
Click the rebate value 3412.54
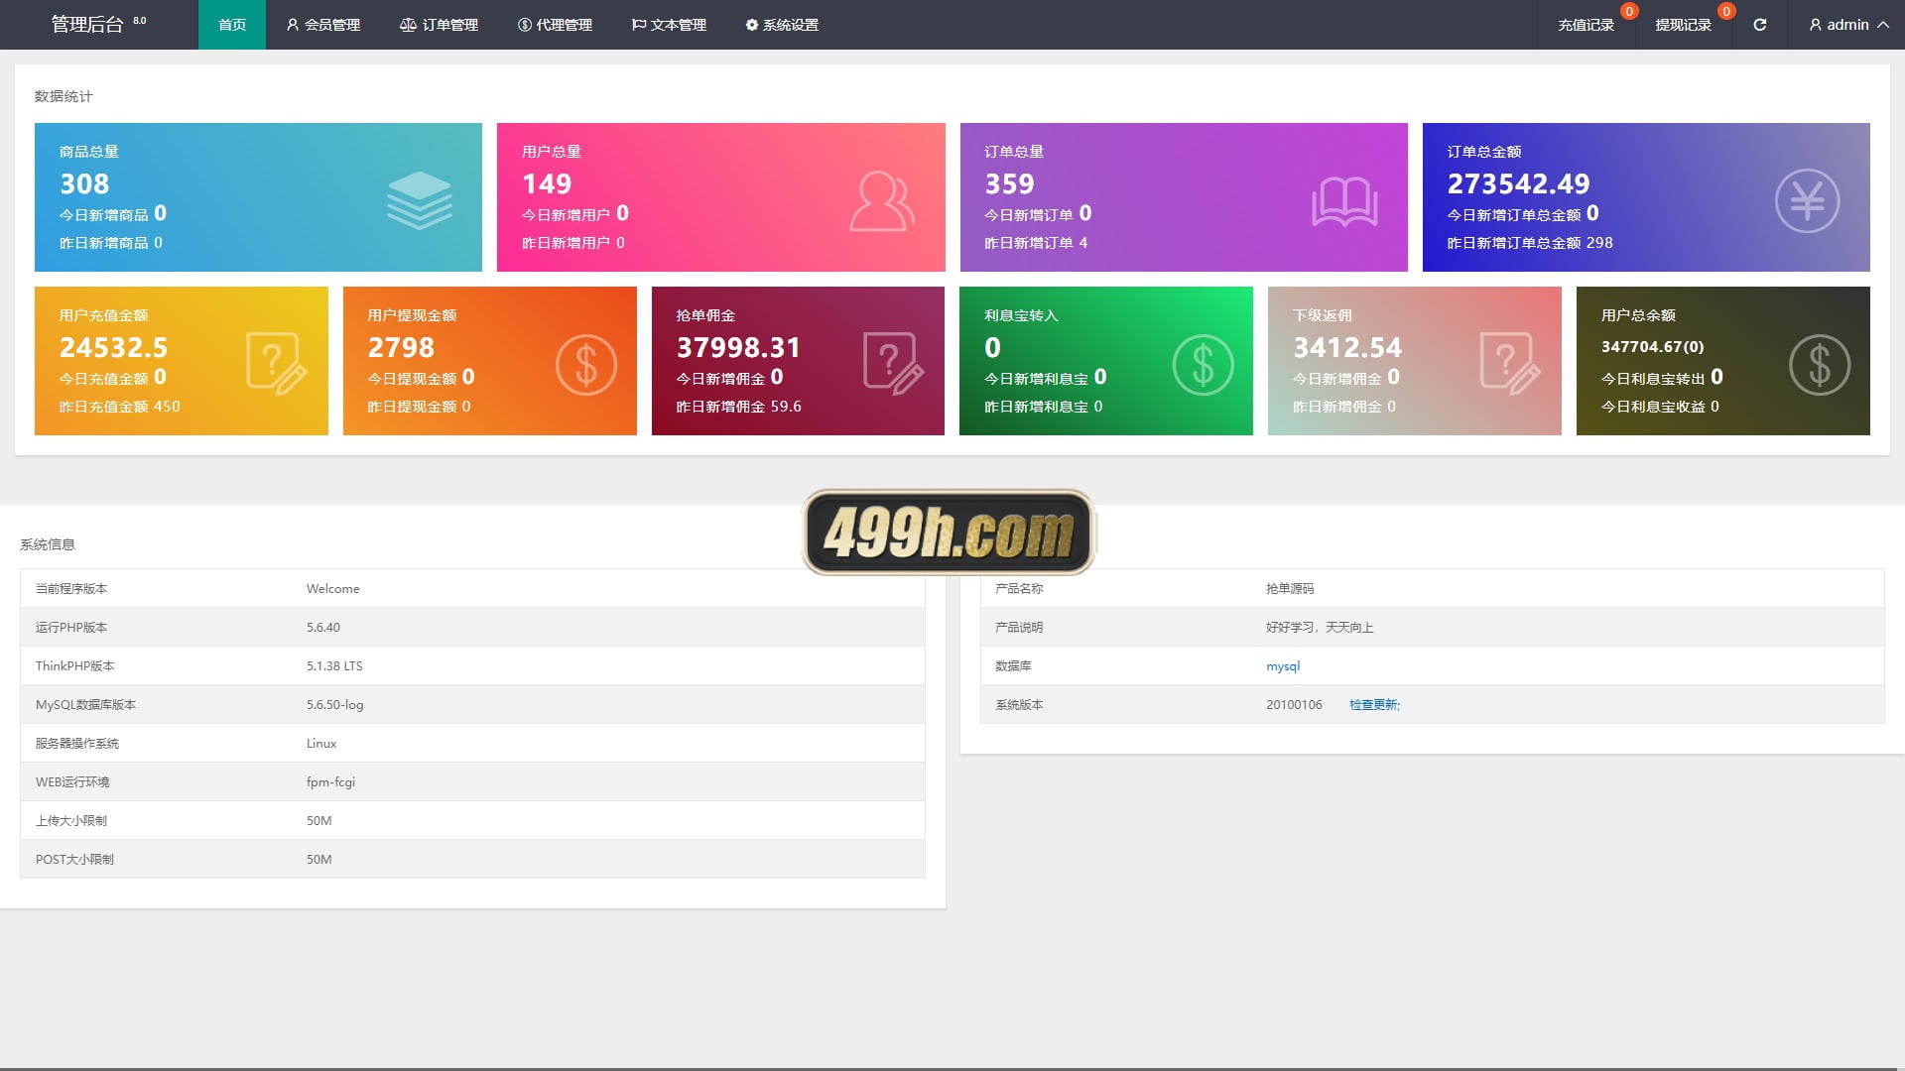click(x=1347, y=348)
